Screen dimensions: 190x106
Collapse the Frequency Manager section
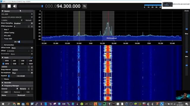pos(17,86)
